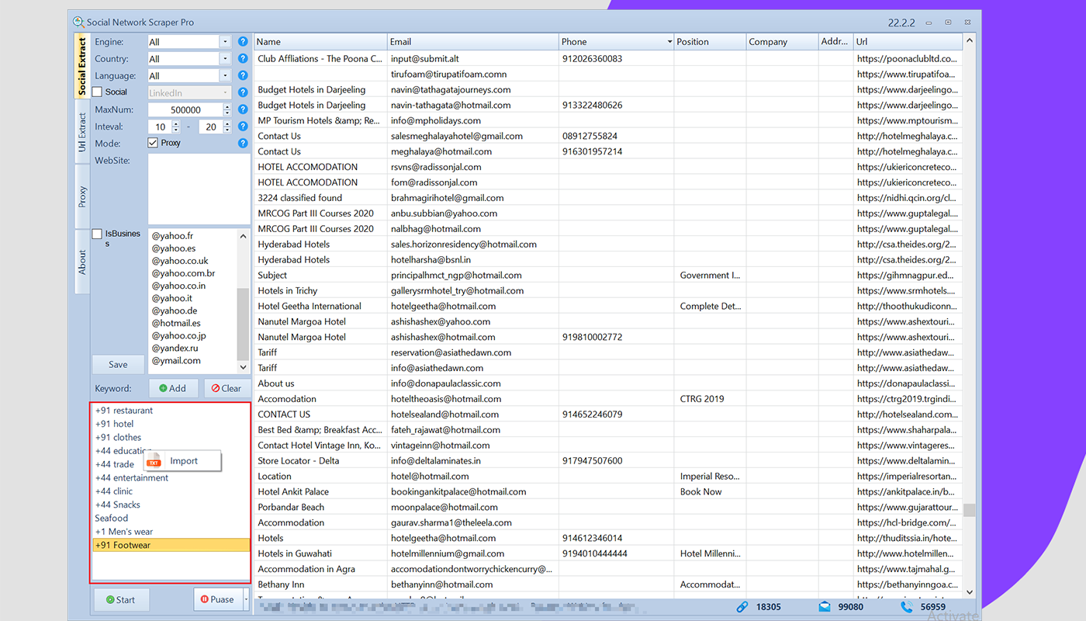Viewport: 1086px width, 621px height.
Task: Click the Add keyword button
Action: coord(173,388)
